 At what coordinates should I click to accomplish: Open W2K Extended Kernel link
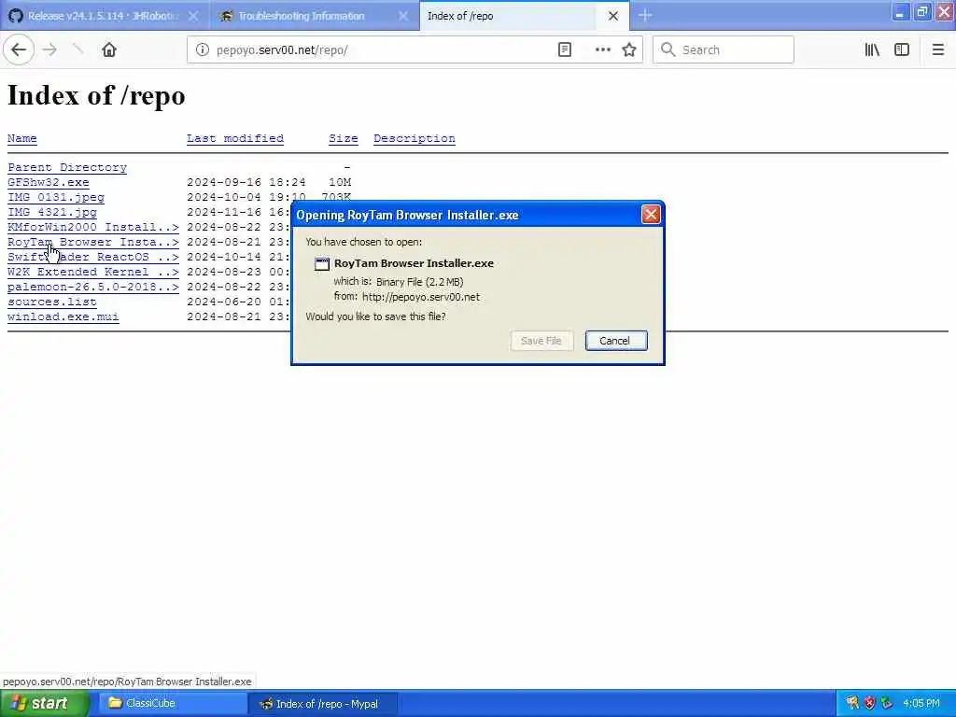93,272
